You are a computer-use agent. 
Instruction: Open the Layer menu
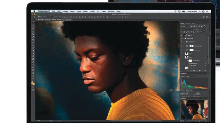point(72,11)
